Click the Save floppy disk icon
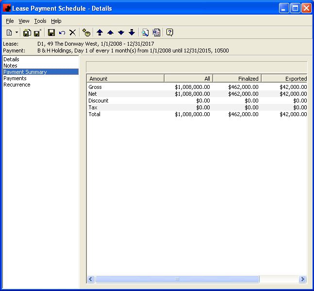 (51, 33)
